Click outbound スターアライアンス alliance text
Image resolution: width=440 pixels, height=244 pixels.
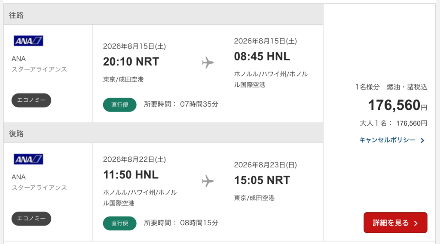point(39,69)
